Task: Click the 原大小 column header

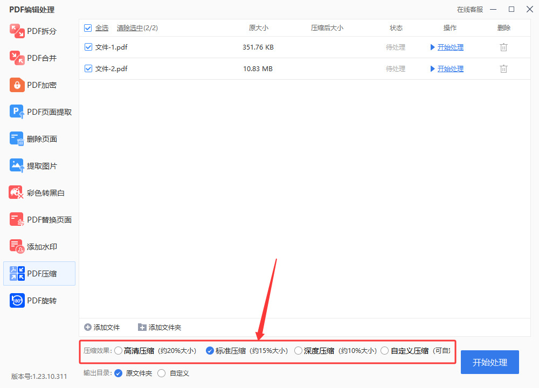Action: click(259, 28)
